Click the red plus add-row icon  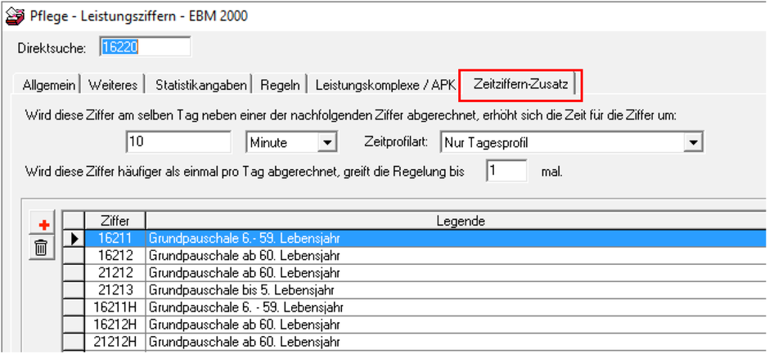pyautogui.click(x=44, y=226)
